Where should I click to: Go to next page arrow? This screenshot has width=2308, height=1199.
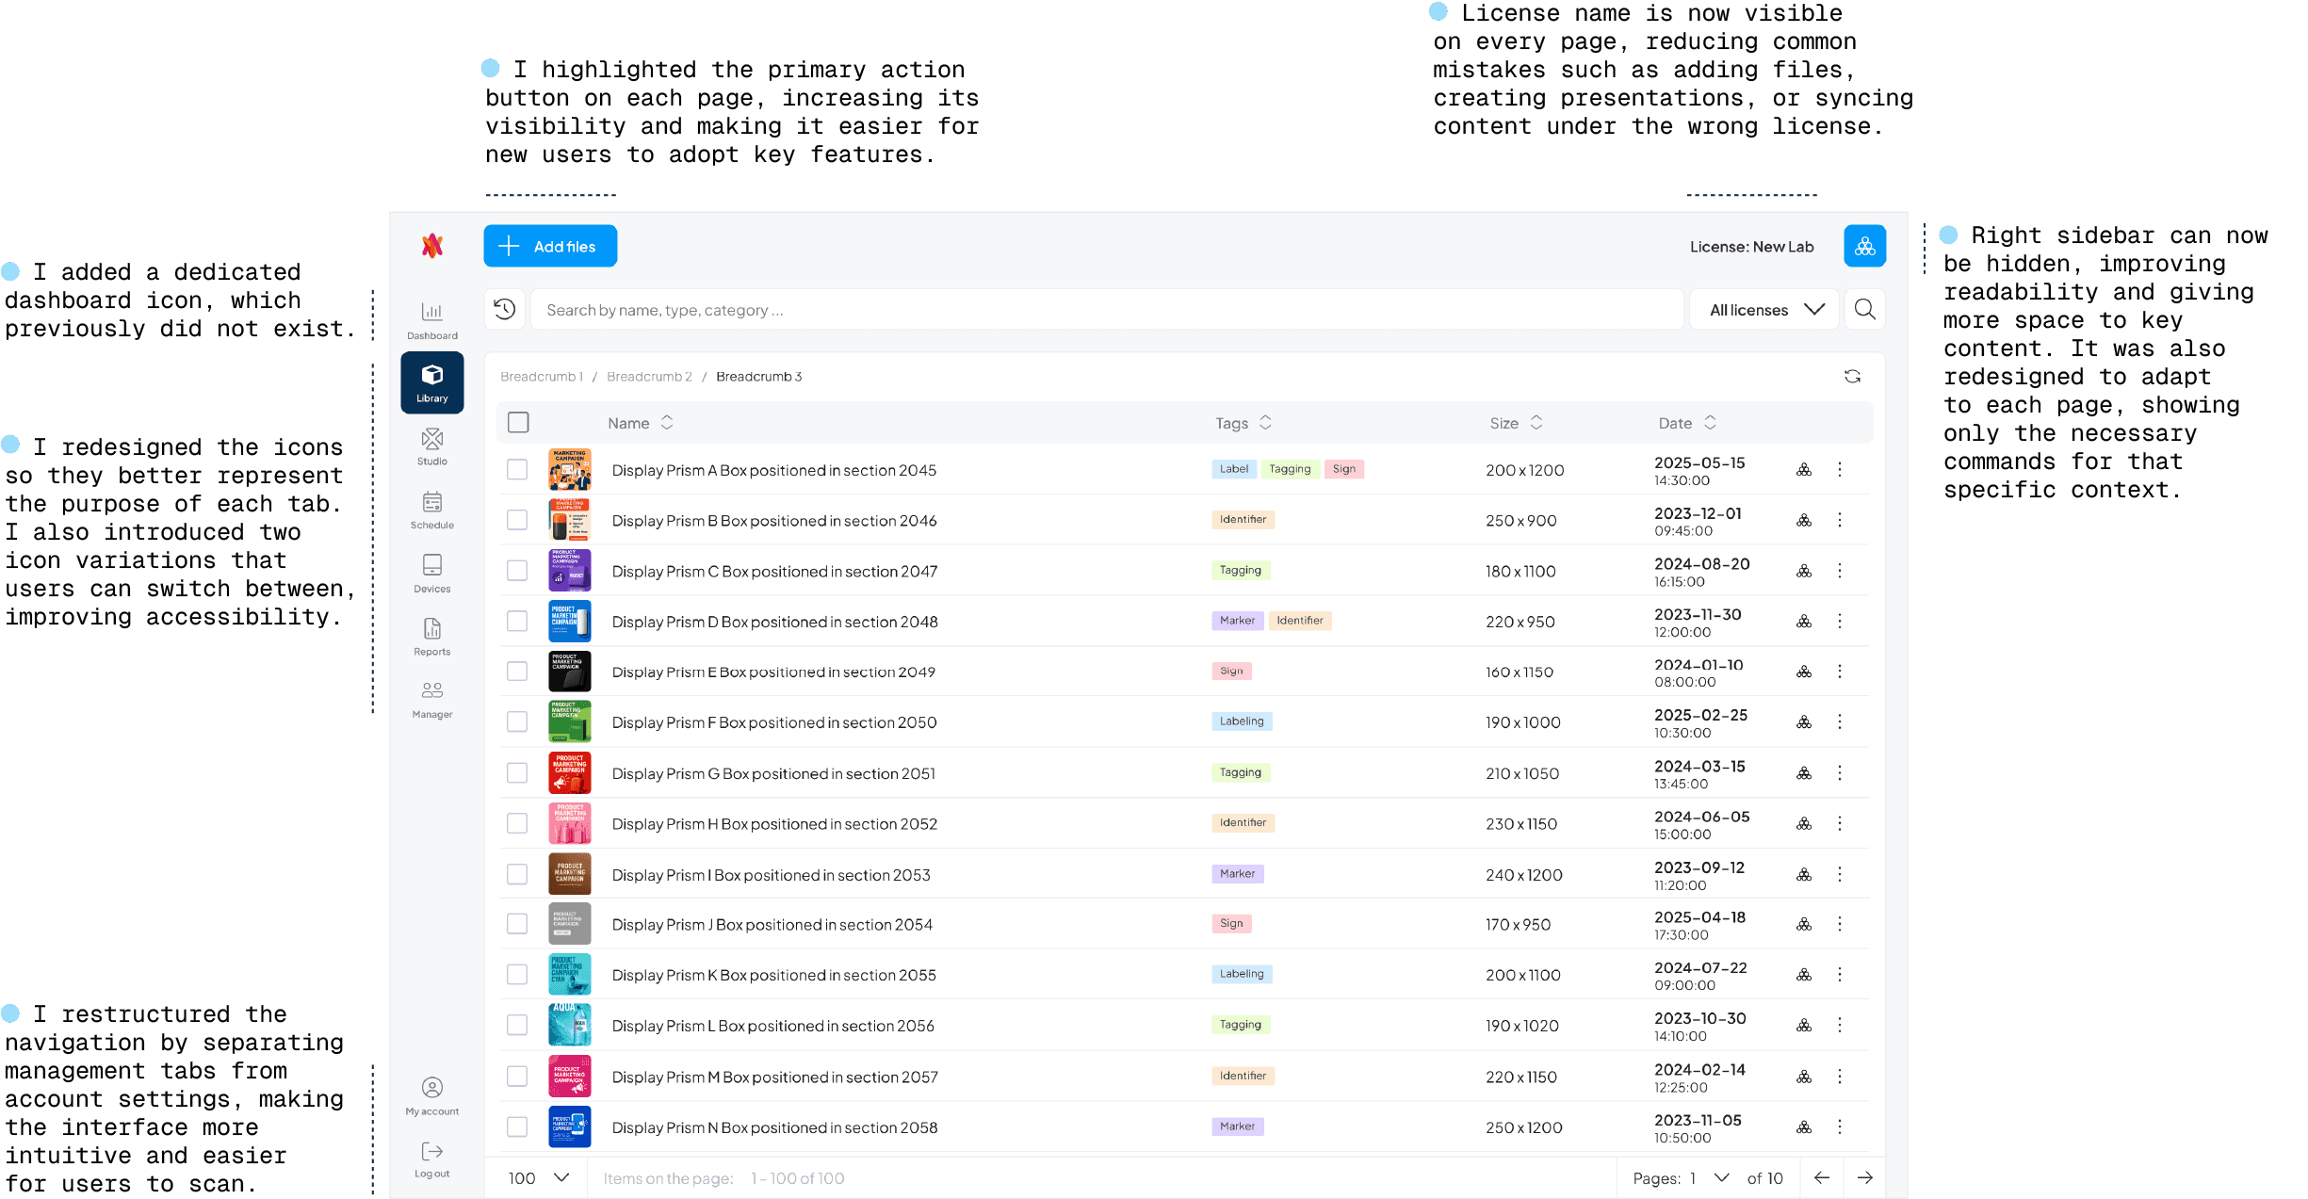click(1864, 1177)
